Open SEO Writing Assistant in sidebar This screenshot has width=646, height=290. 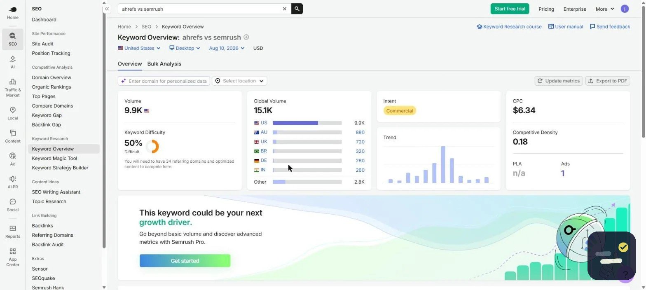[x=56, y=192]
